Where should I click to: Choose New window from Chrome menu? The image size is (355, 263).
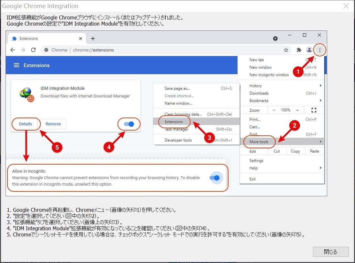point(261,67)
